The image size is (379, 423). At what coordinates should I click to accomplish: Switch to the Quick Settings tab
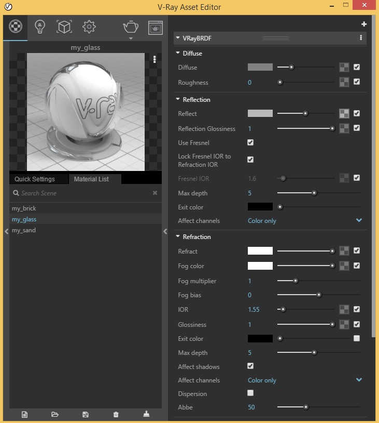pyautogui.click(x=39, y=179)
